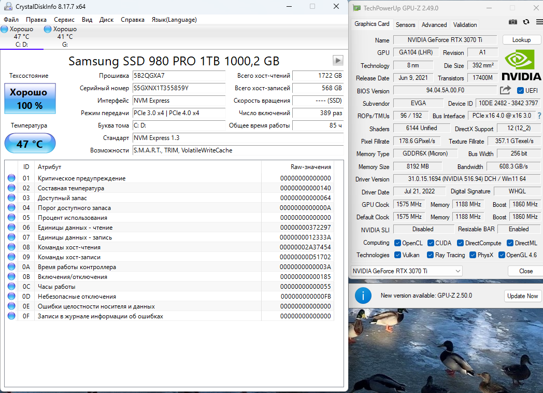Click the NVIDIA logo in GPU-Z
Image resolution: width=543 pixels, height=393 pixels.
[521, 65]
